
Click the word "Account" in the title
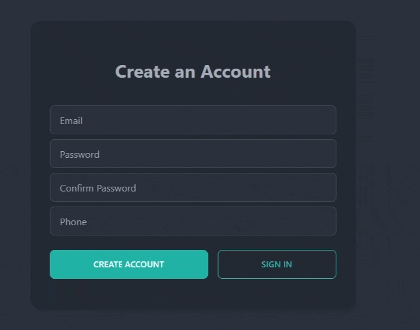tap(236, 72)
